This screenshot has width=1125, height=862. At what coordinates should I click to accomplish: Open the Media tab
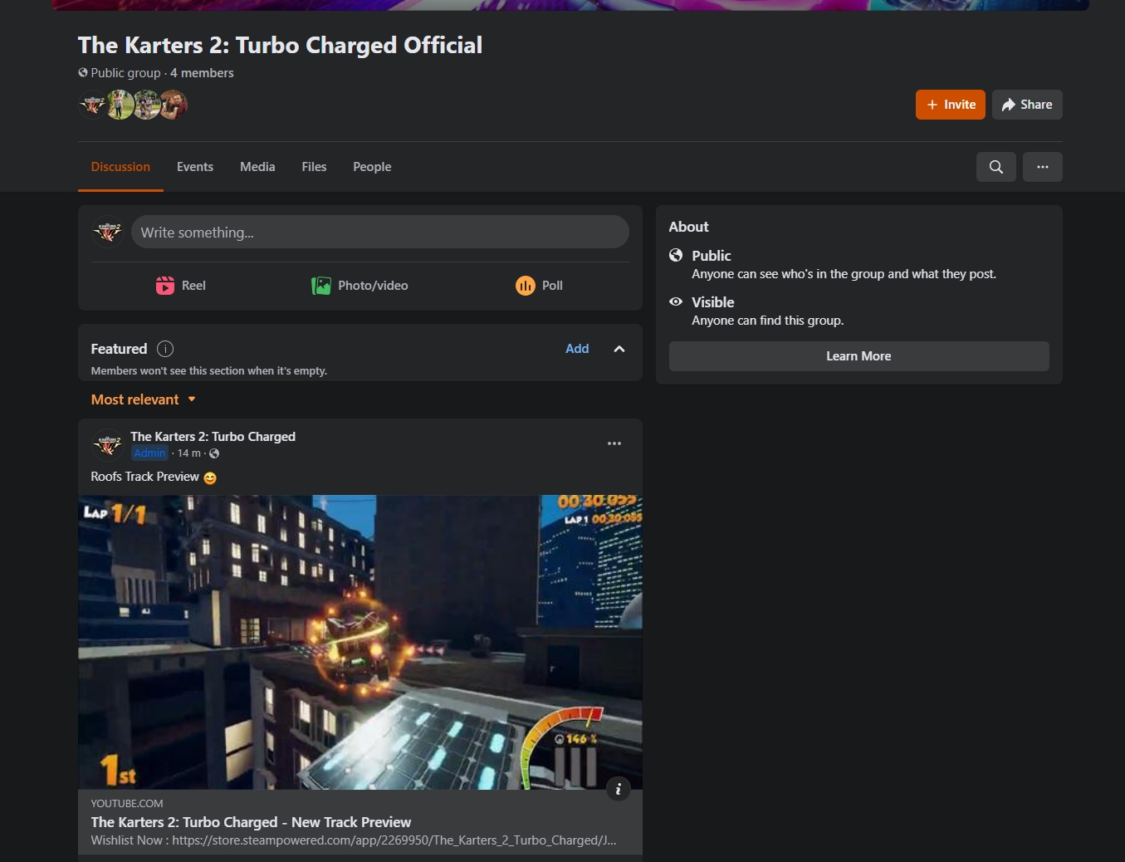click(257, 167)
